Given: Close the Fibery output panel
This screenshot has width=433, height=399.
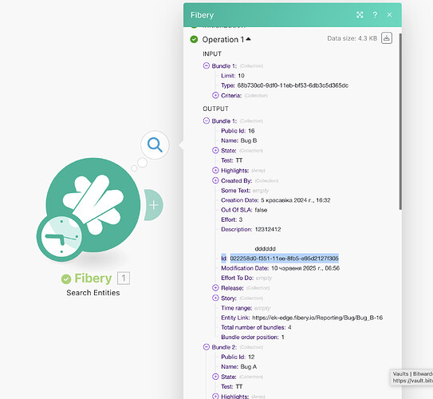Looking at the screenshot, I should [389, 14].
